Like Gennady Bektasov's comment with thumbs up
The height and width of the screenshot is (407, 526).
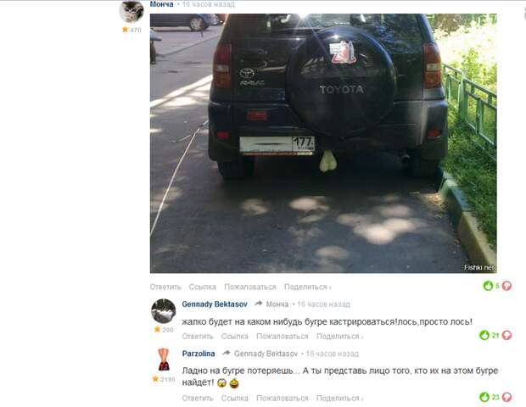click(x=484, y=335)
